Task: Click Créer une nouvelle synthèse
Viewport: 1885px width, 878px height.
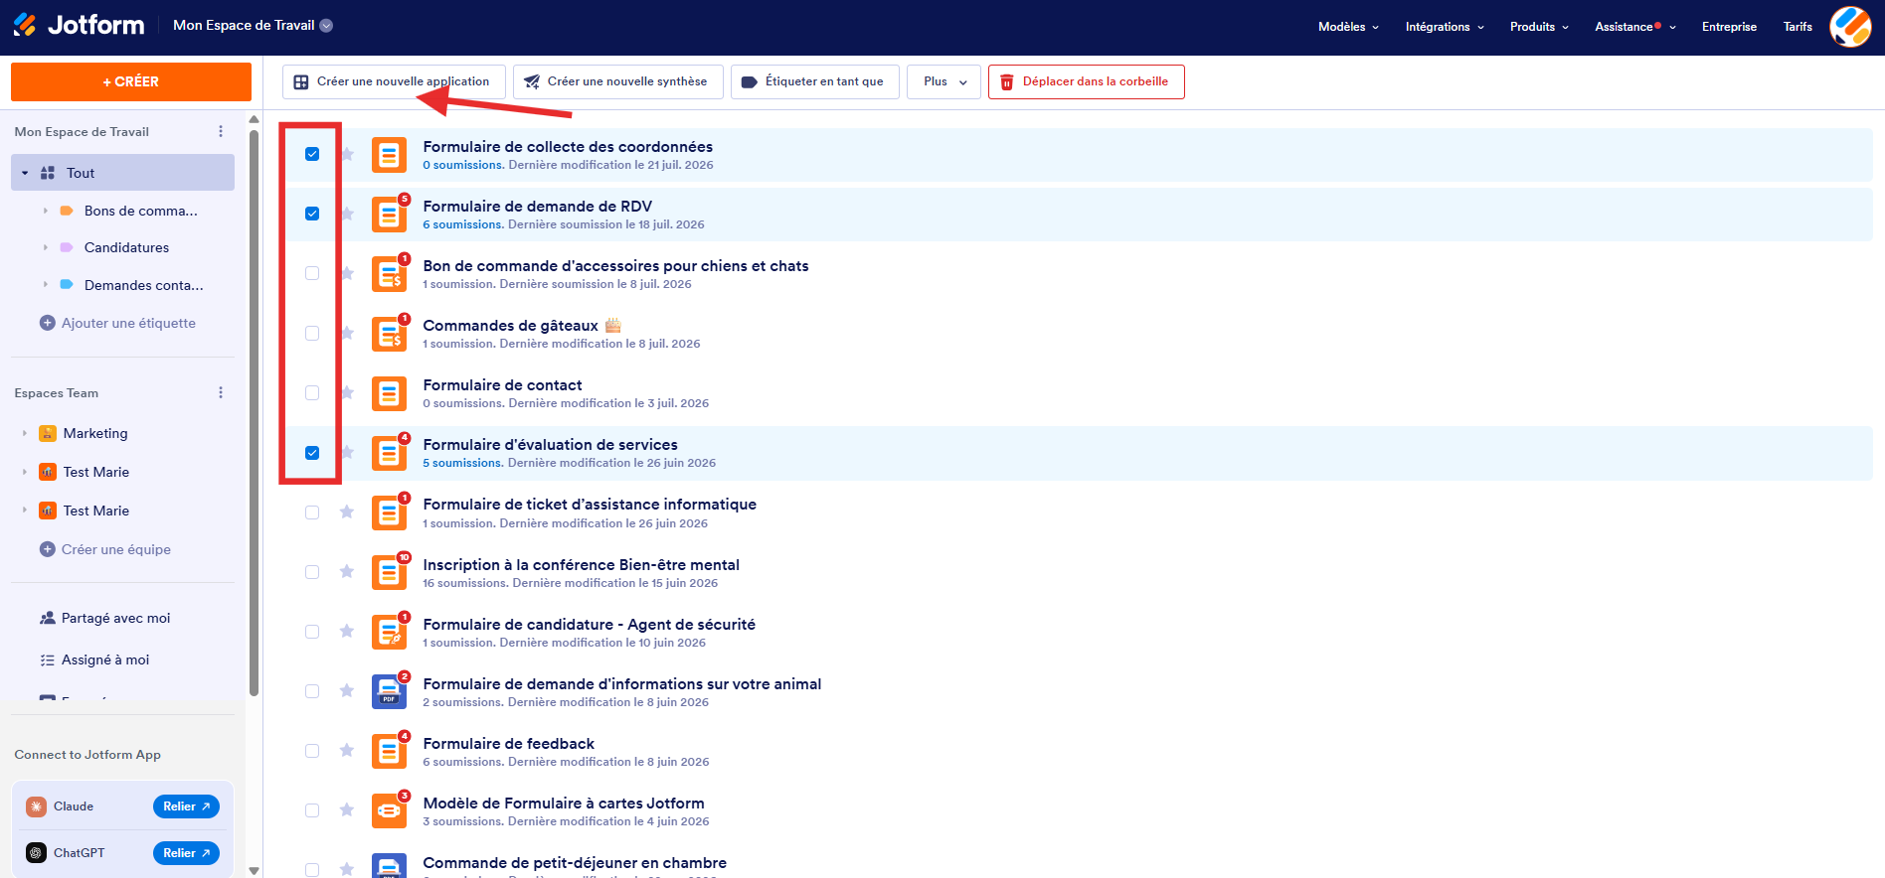Action: [617, 81]
